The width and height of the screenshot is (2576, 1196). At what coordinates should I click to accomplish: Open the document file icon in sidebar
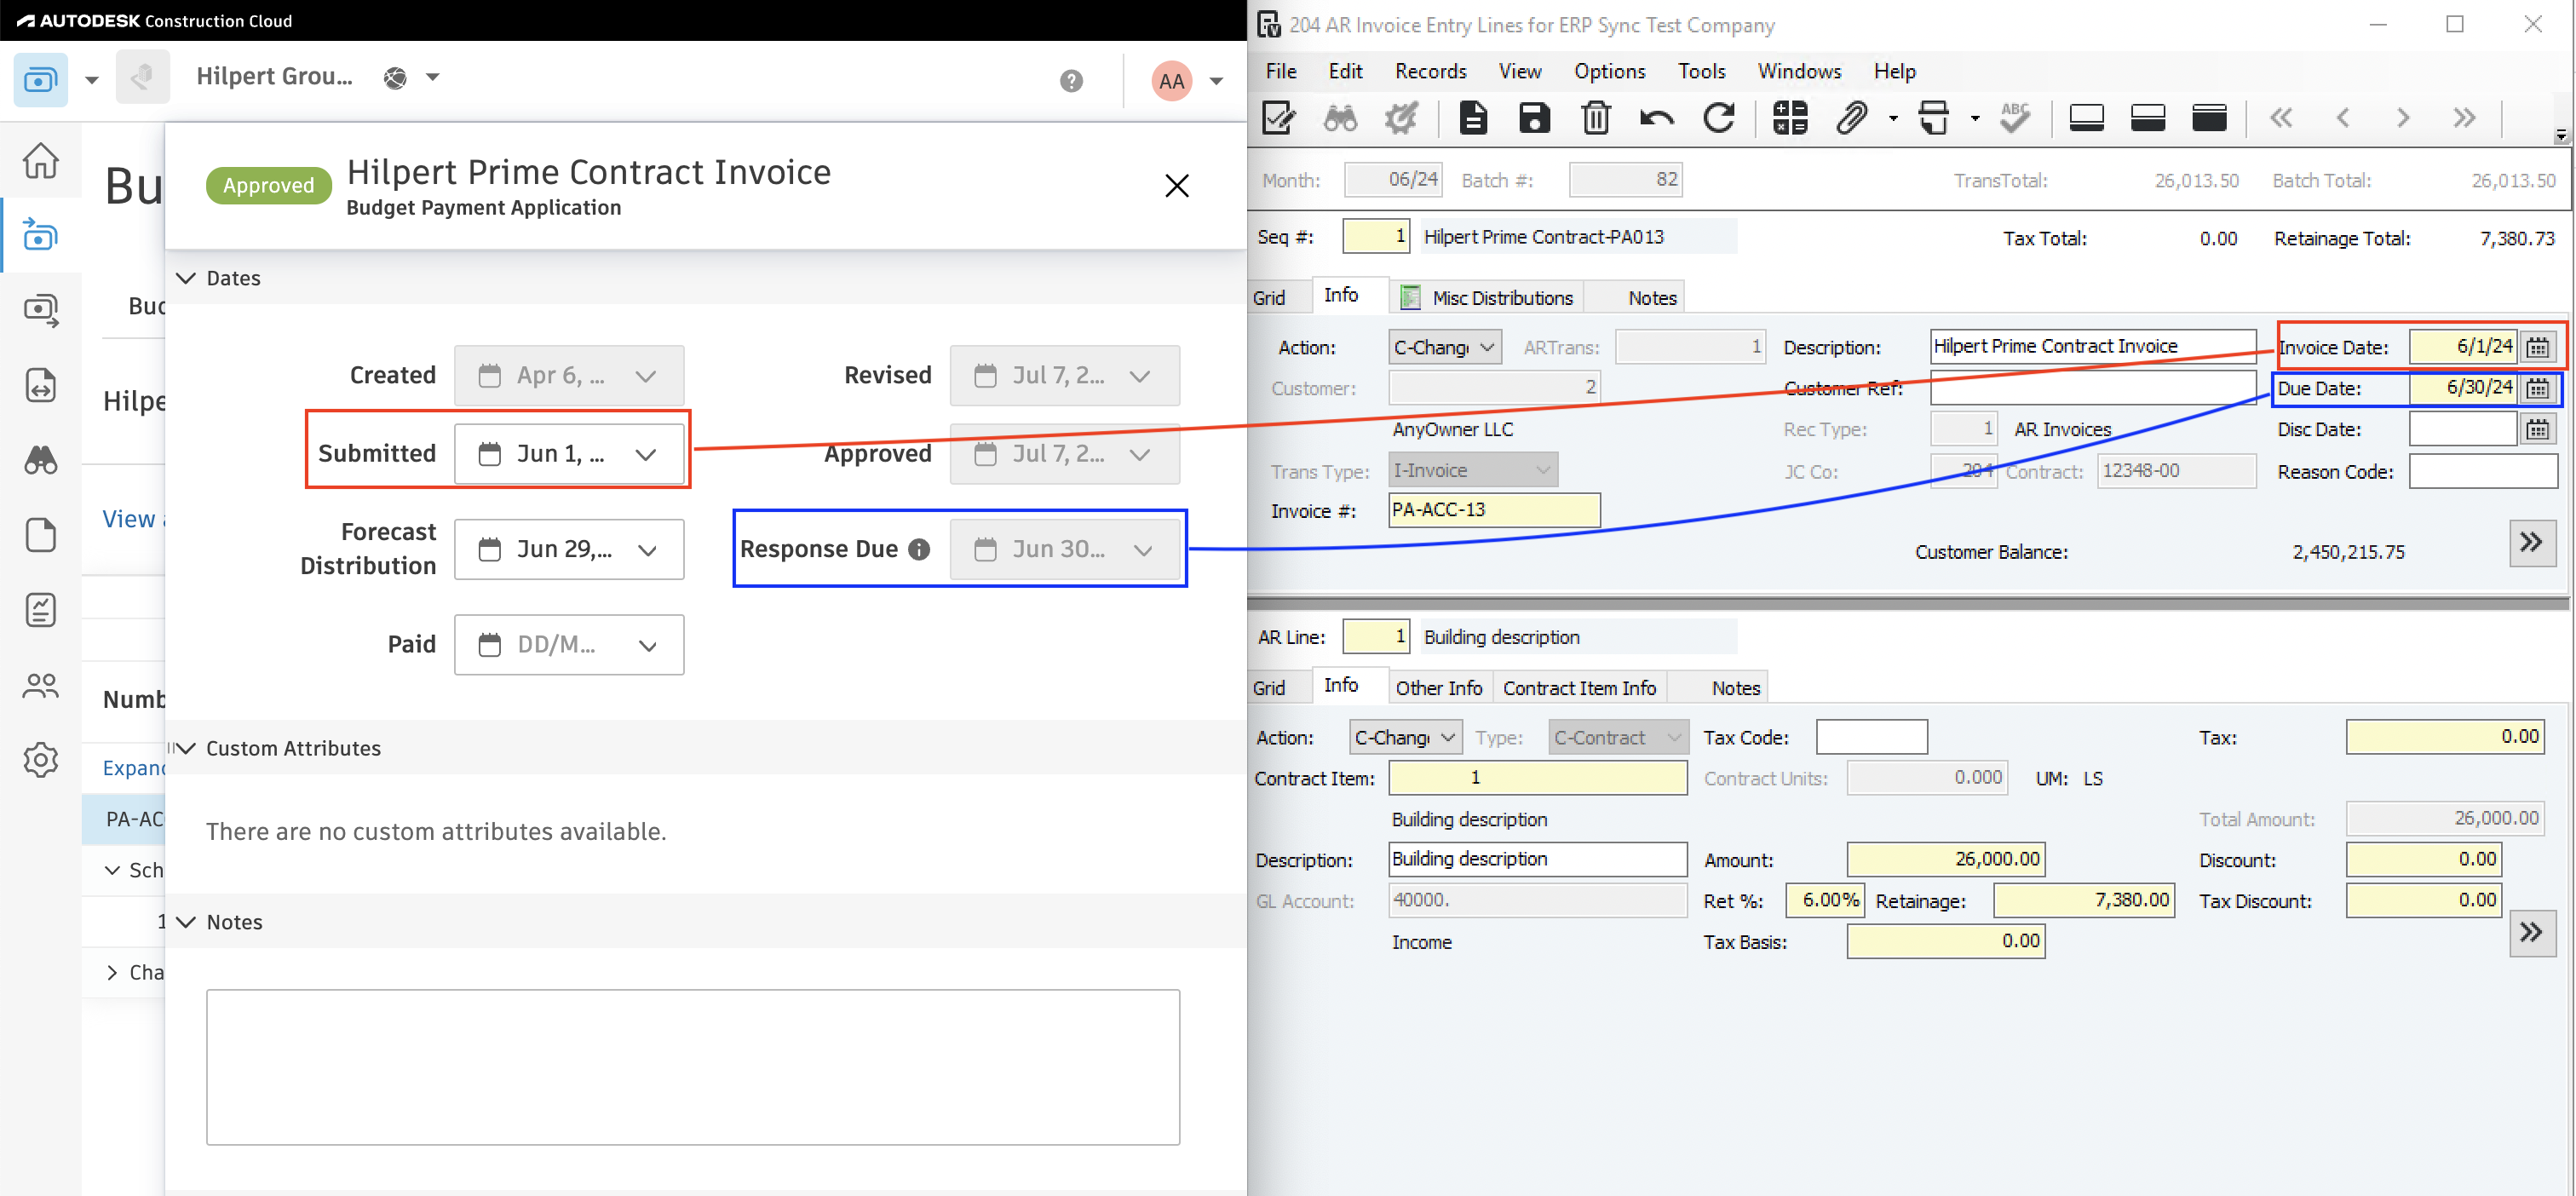click(x=41, y=535)
